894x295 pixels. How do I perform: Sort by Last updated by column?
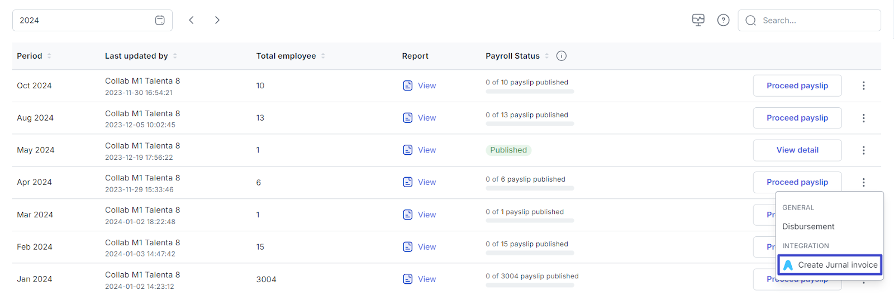coord(175,56)
